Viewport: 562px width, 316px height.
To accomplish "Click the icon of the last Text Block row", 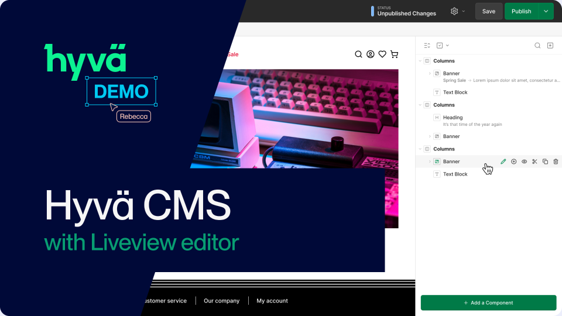I will (437, 174).
